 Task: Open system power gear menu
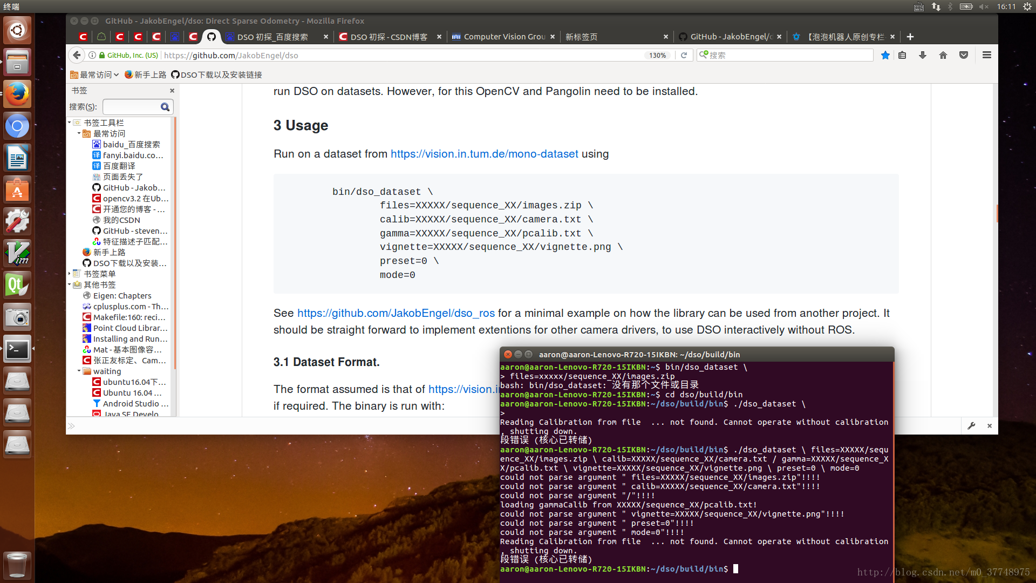tap(1027, 6)
